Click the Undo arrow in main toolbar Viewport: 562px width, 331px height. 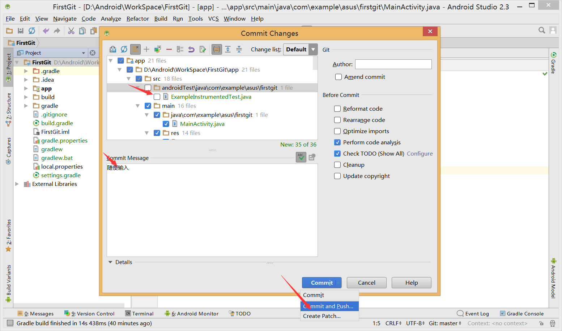click(x=46, y=31)
